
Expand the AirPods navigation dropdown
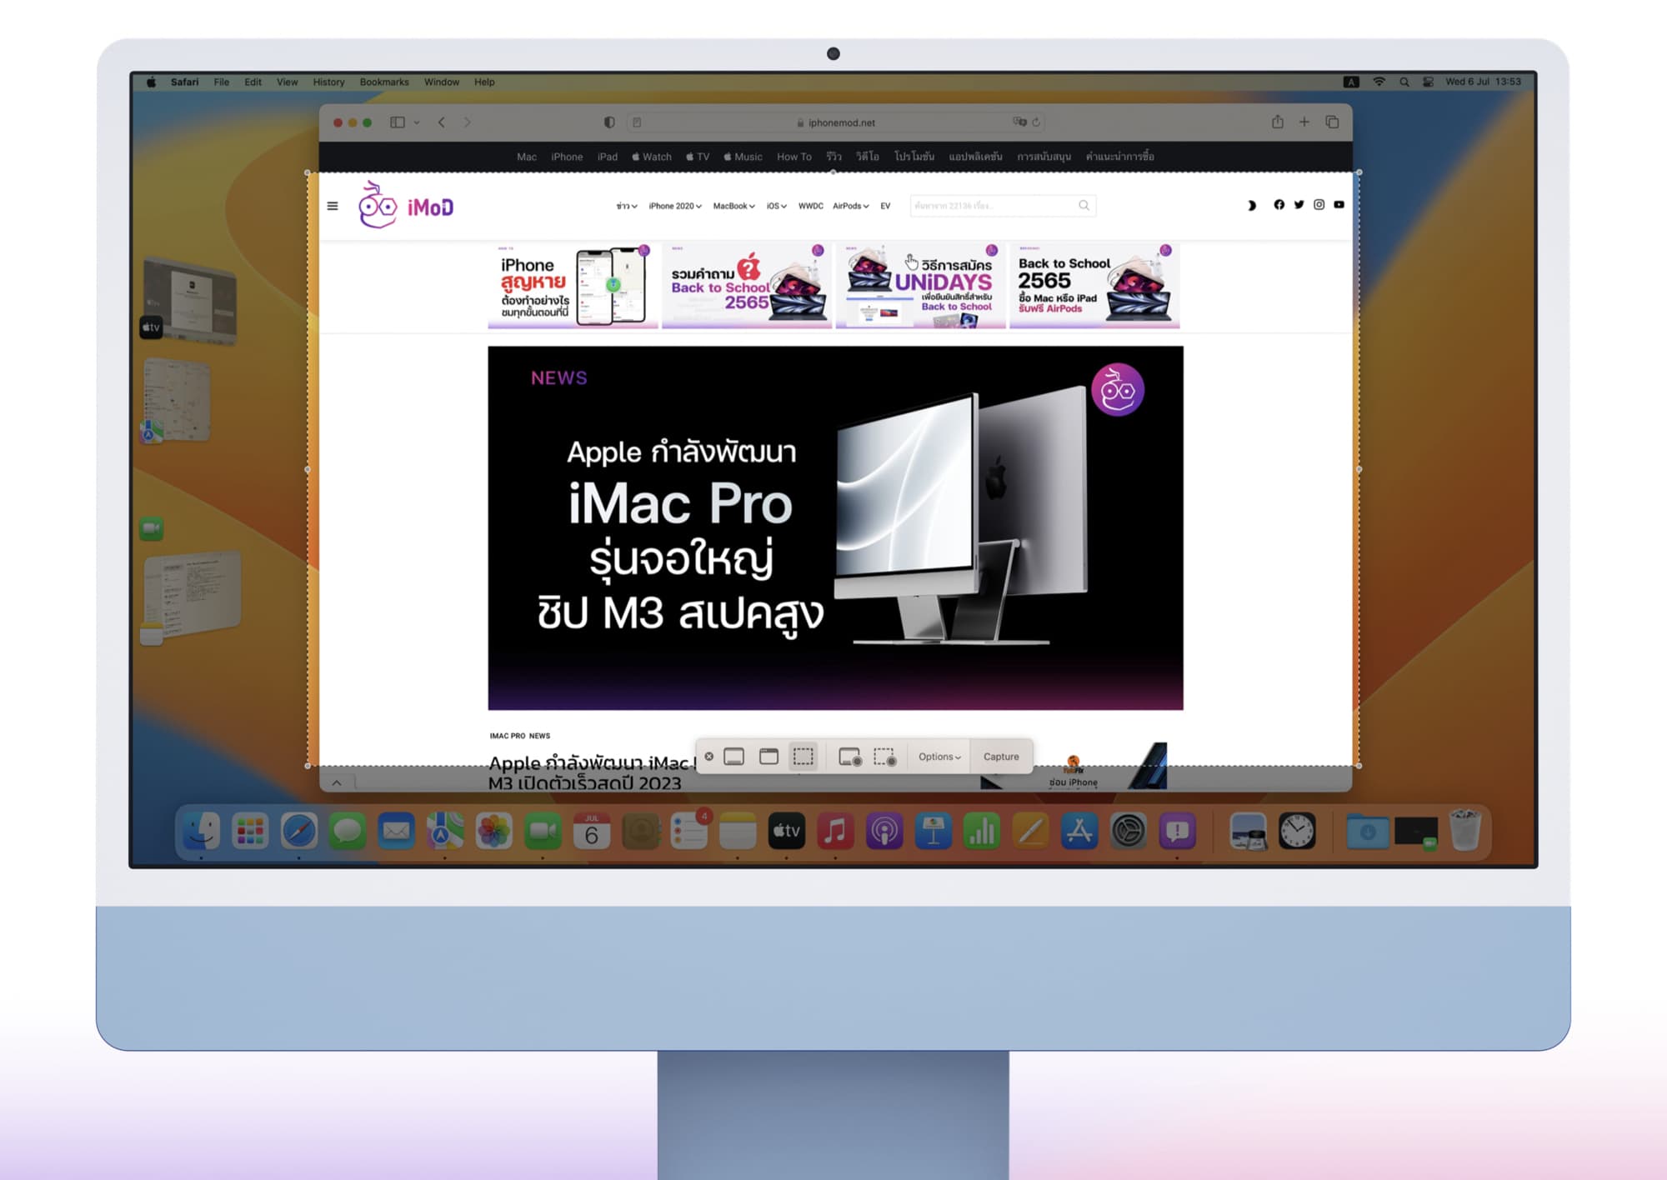[x=850, y=206]
